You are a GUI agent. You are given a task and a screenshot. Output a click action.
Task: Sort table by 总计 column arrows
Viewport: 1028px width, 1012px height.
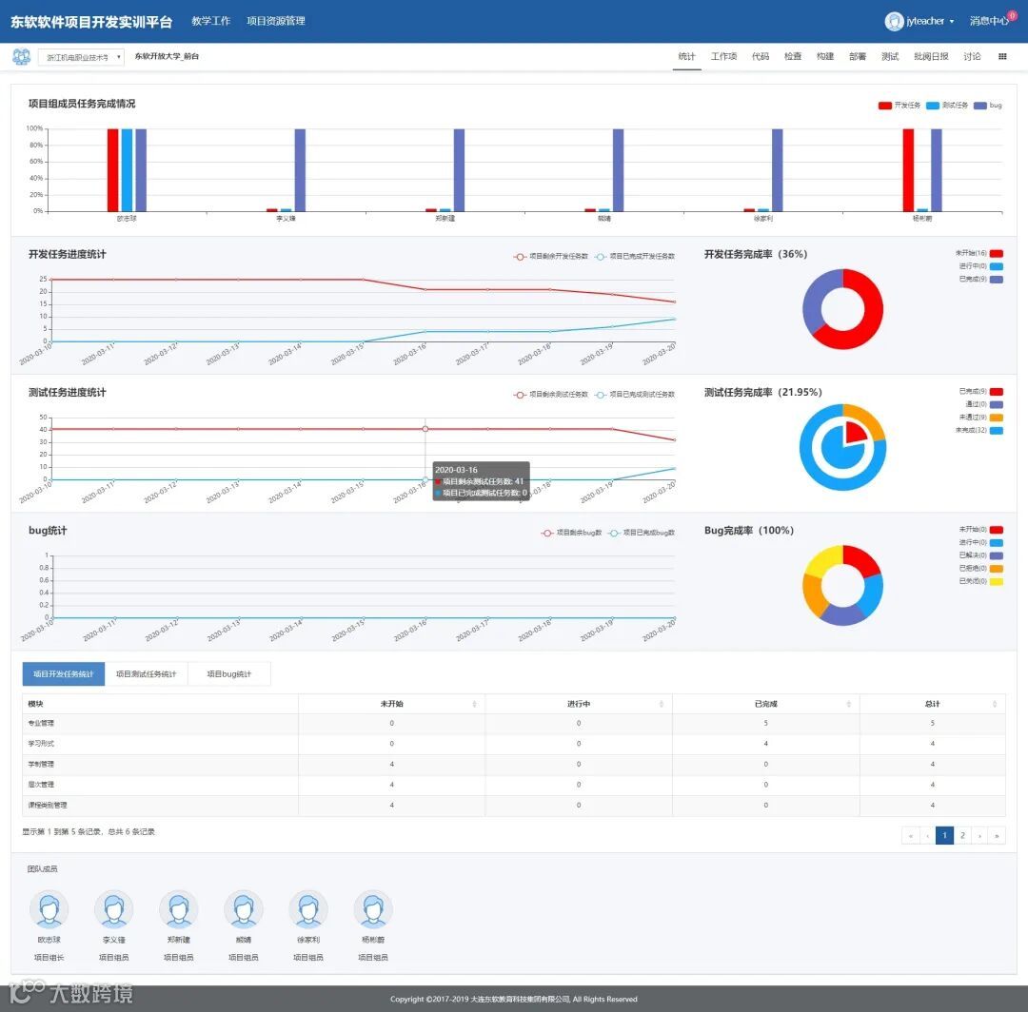pos(996,704)
